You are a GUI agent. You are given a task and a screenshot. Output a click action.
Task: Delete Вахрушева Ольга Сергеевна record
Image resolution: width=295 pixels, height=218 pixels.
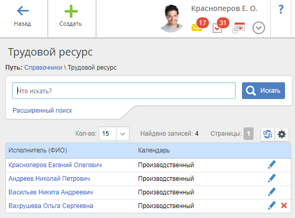coord(284,205)
